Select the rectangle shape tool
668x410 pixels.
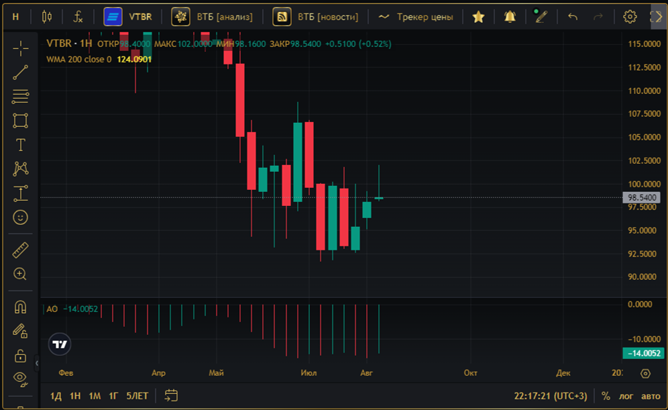(x=20, y=121)
